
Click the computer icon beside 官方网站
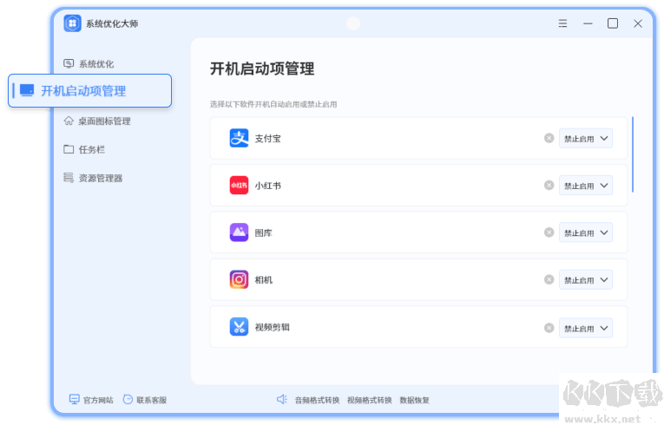pyautogui.click(x=74, y=399)
